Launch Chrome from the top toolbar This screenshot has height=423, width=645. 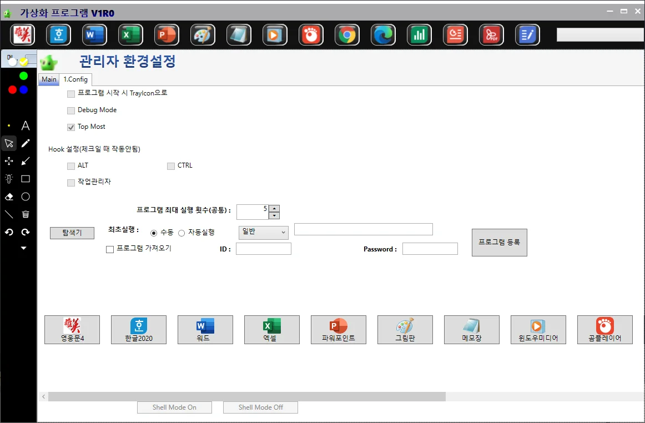click(x=347, y=34)
